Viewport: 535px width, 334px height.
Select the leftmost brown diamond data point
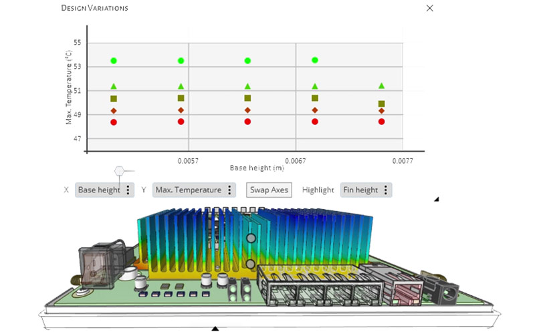[x=114, y=111]
